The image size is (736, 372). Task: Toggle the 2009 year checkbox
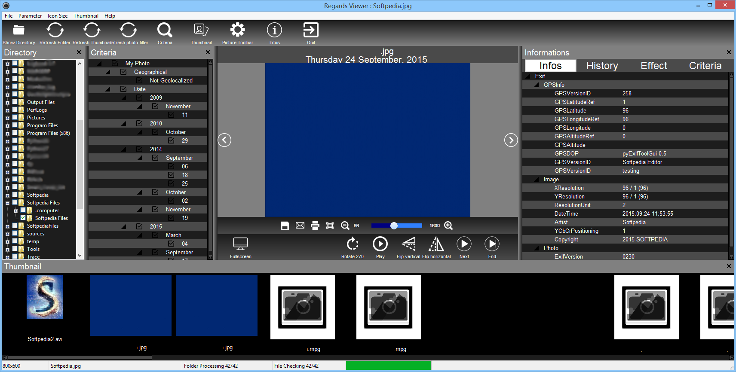tap(139, 98)
